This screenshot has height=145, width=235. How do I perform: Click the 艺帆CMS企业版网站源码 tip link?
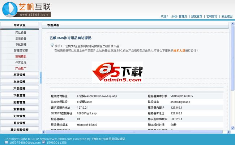tap(92, 46)
